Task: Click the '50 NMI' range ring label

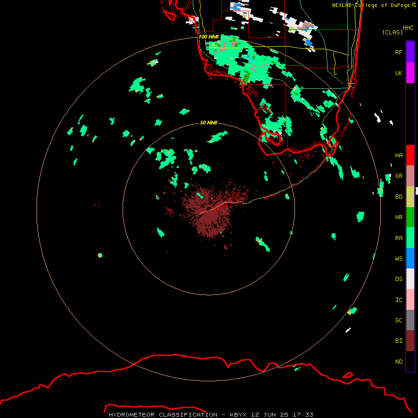Action: click(209, 123)
